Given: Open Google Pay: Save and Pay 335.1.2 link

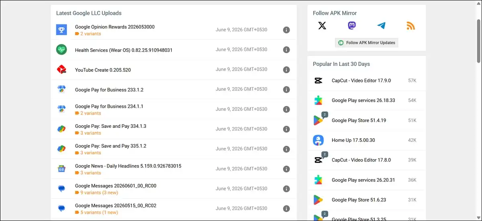Looking at the screenshot, I should [x=111, y=146].
